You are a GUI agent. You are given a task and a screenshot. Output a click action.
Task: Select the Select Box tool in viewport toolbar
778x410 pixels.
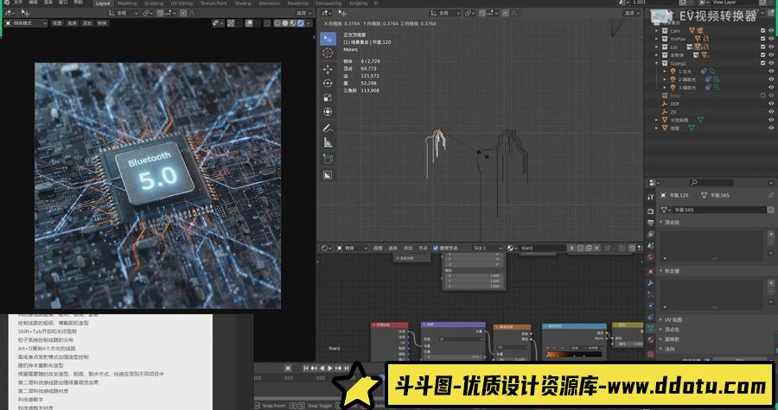328,38
